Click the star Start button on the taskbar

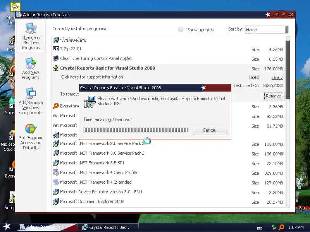pos(7,227)
